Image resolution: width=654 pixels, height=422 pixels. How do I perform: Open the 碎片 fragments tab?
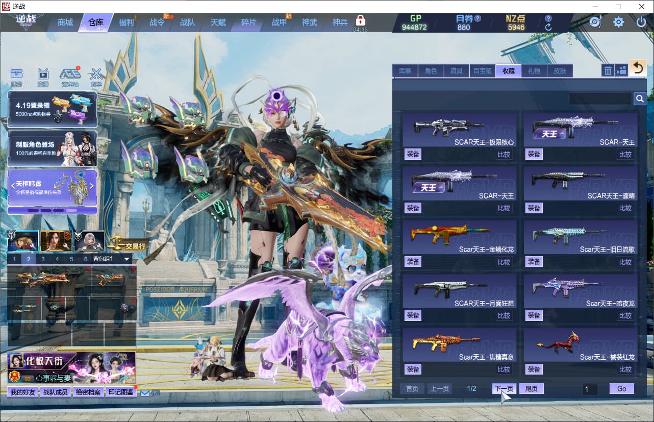tap(248, 22)
